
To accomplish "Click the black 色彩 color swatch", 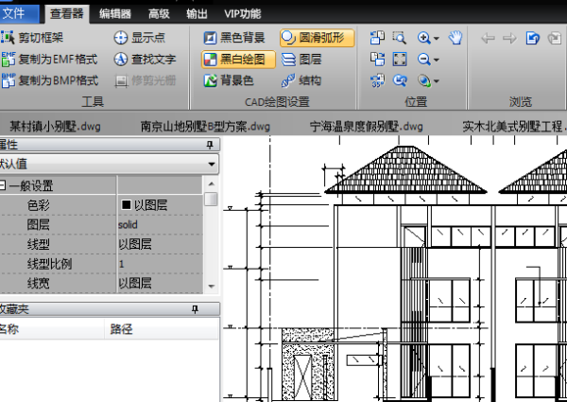I will 127,205.
